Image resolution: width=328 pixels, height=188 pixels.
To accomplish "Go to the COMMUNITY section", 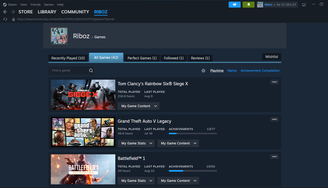I will 75,12.
